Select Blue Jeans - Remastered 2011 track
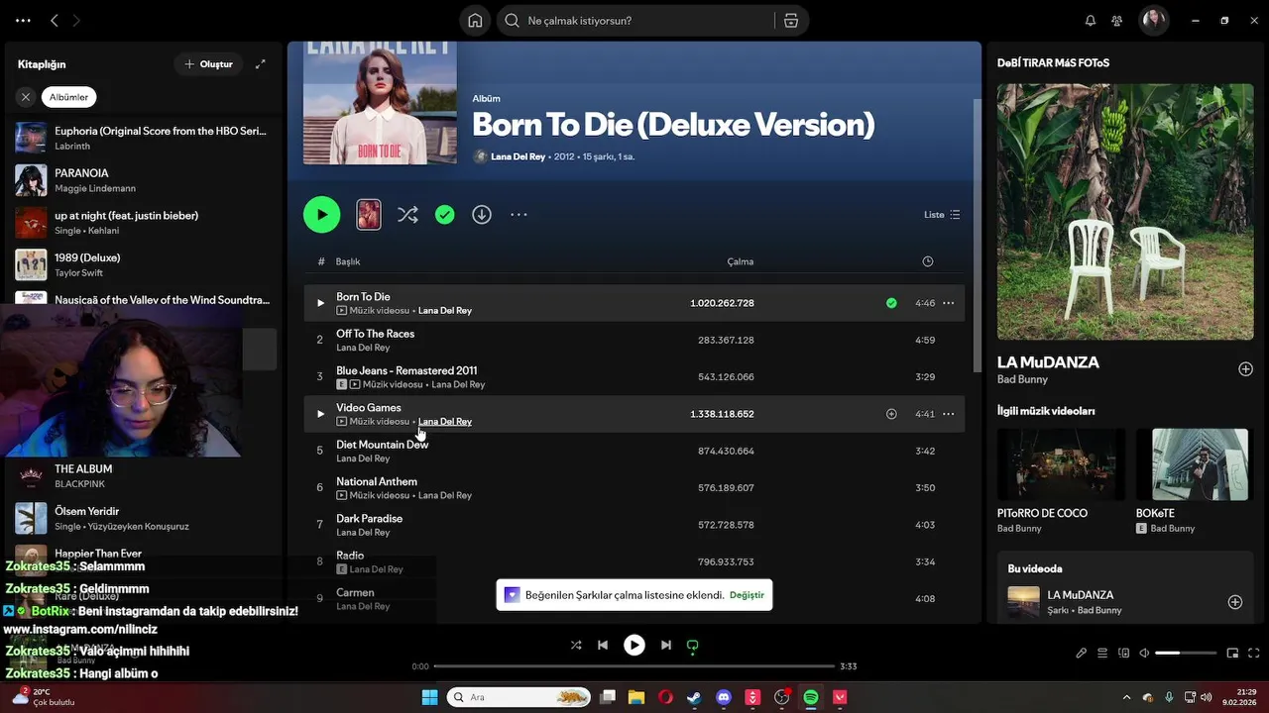 (x=634, y=377)
